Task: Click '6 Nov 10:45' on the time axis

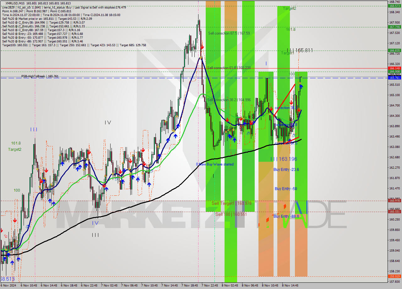Action: [x=29, y=286]
